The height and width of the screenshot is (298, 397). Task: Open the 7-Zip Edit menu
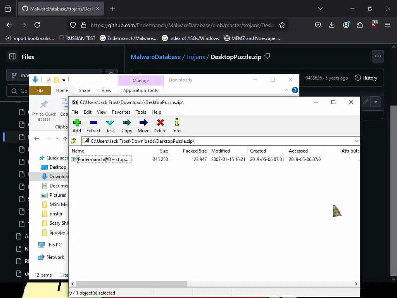coord(88,112)
